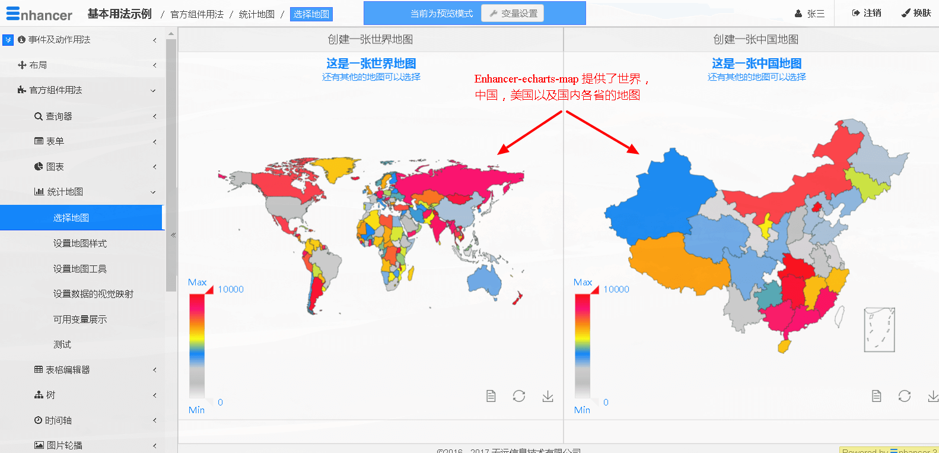Restore the China map with refresh icon
Image resolution: width=939 pixels, height=453 pixels.
(905, 396)
